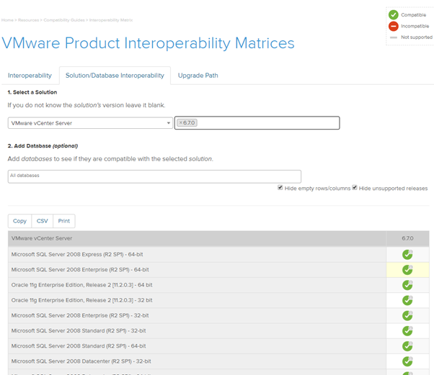Viewport: 434px width, 375px height.
Task: Remove the 6.7.0 version tag
Action: 181,122
